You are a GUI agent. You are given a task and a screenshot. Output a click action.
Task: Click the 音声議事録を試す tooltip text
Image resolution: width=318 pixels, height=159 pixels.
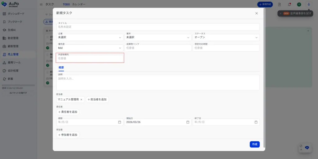pos(301,13)
